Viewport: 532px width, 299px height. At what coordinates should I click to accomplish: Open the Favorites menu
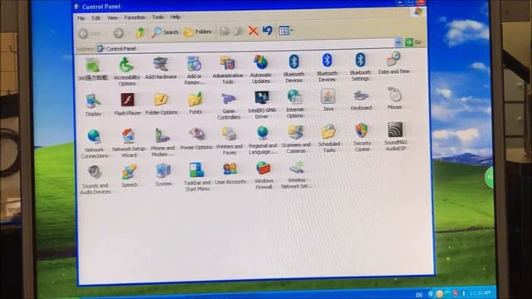135,17
